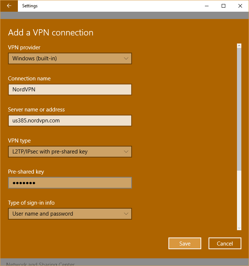
Task: Click the scrollbar up arrow
Action: pyautogui.click(x=239, y=46)
